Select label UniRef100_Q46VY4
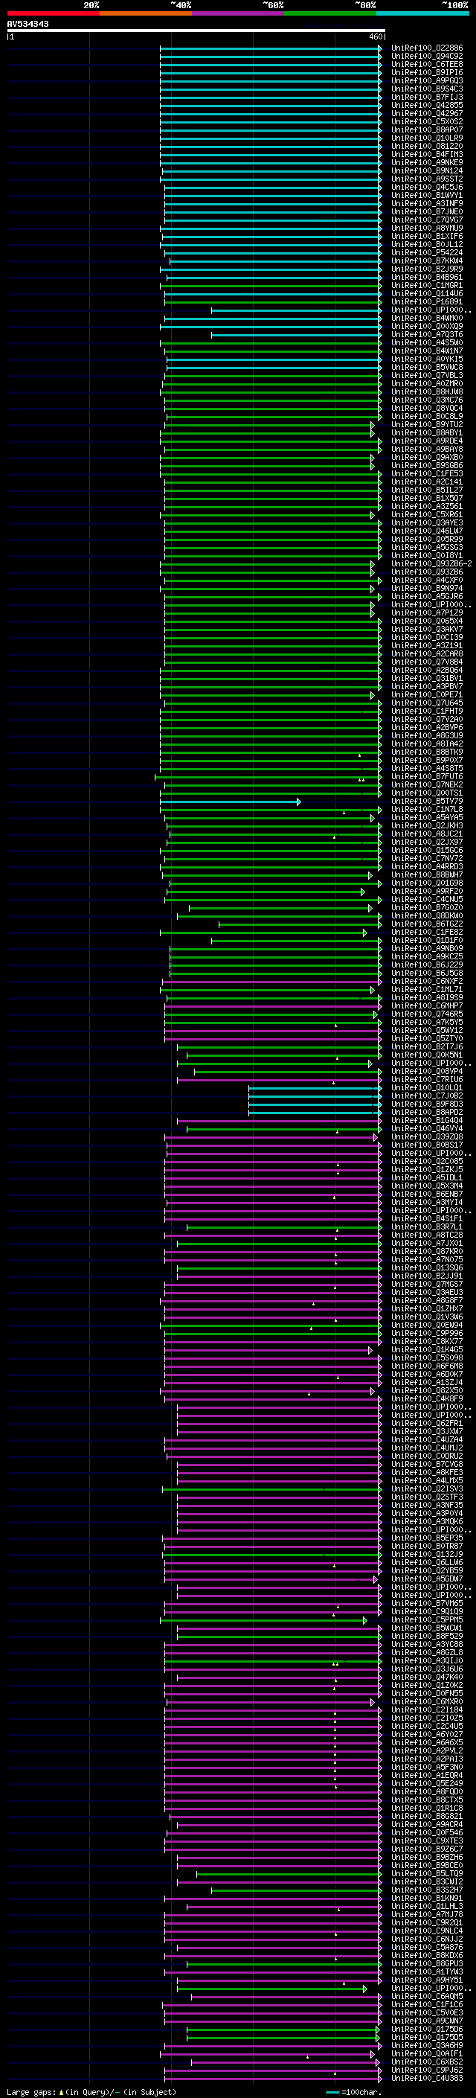The image size is (476, 2098). click(x=426, y=1129)
